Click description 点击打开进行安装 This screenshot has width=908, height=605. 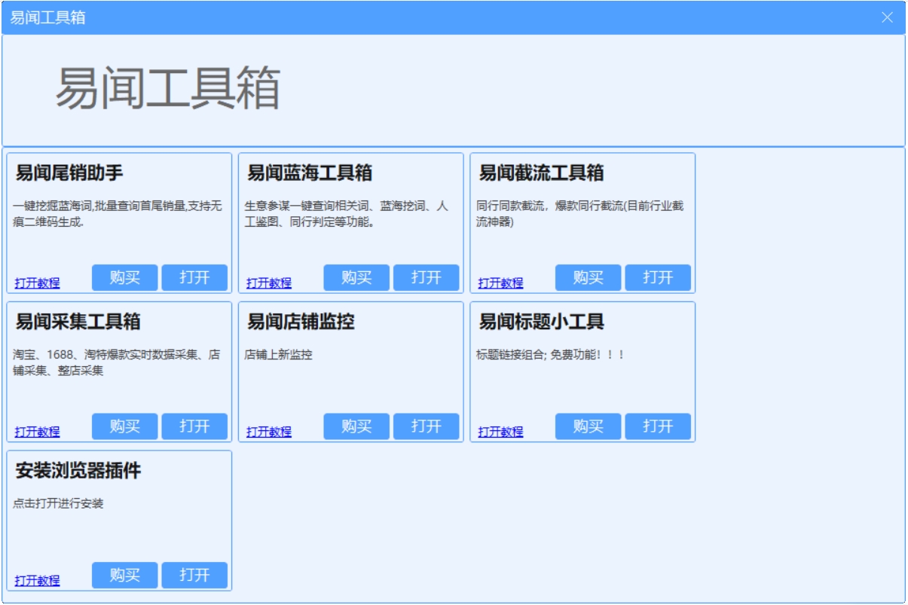[58, 504]
